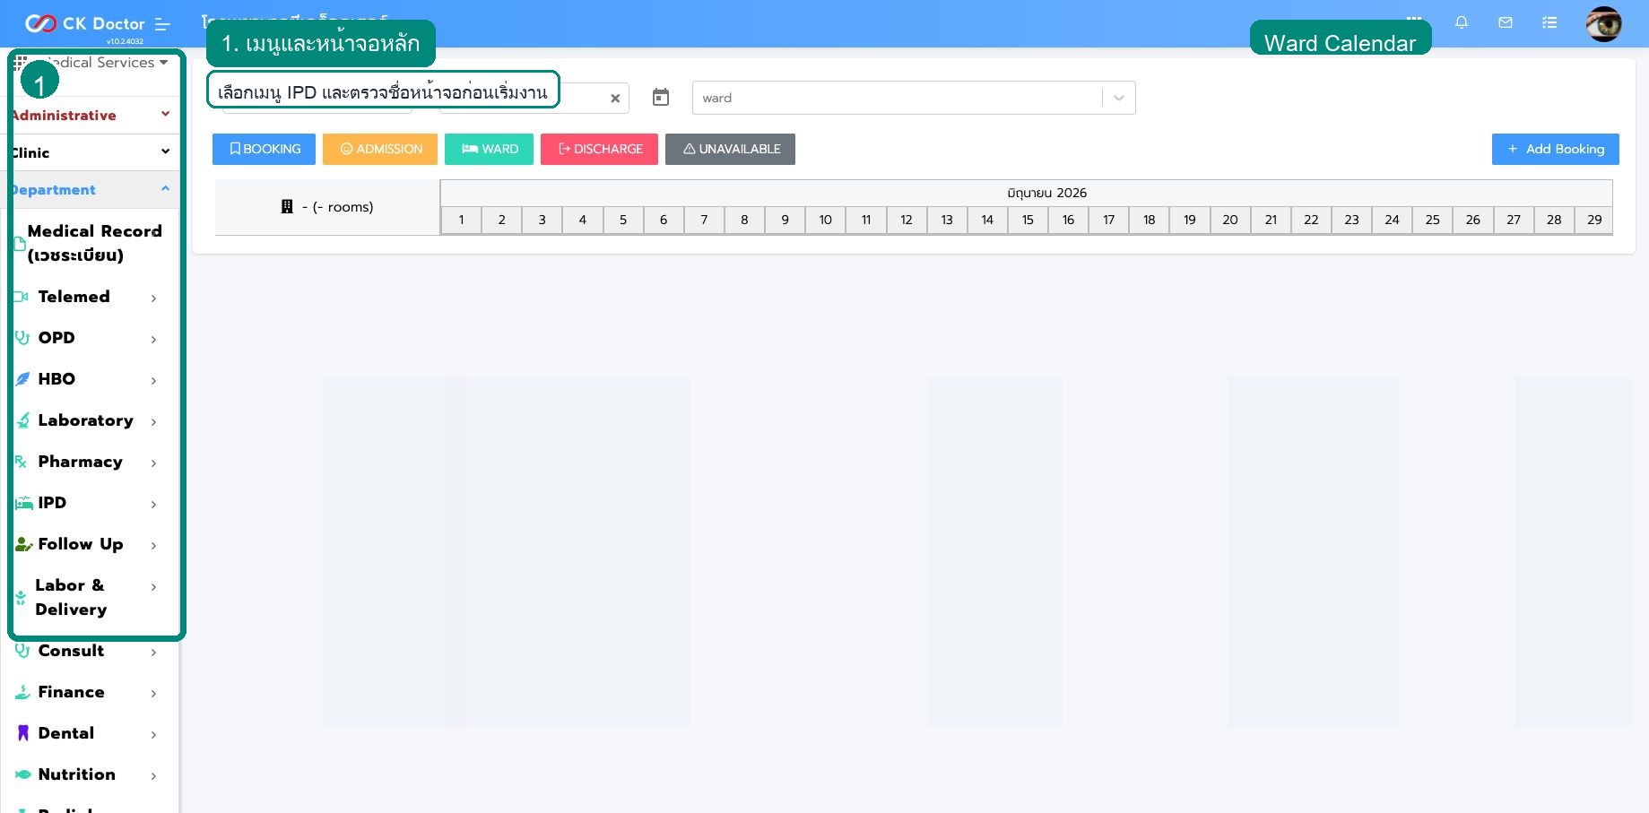Image resolution: width=1649 pixels, height=813 pixels.
Task: Expand the OPD menu chevron
Action: click(153, 339)
